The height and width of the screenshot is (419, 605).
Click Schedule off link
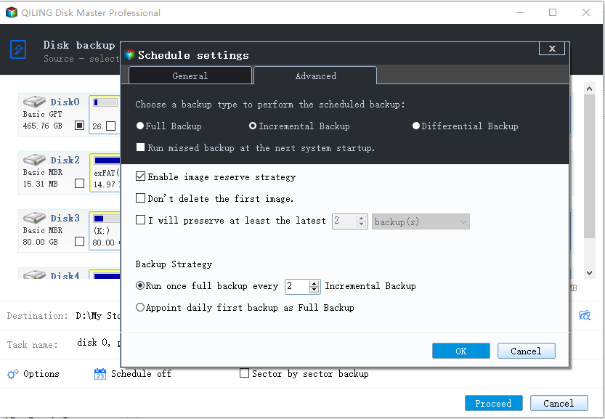pos(141,374)
